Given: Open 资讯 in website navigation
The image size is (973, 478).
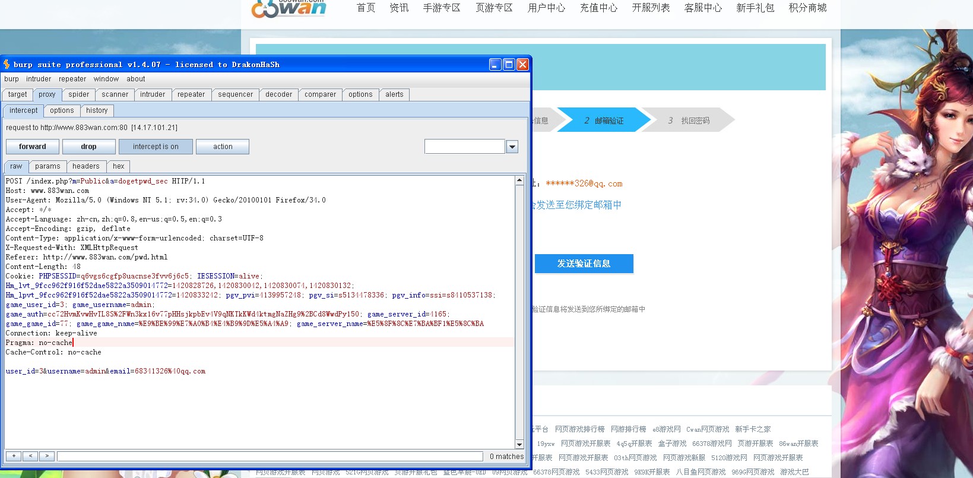Looking at the screenshot, I should click(399, 8).
